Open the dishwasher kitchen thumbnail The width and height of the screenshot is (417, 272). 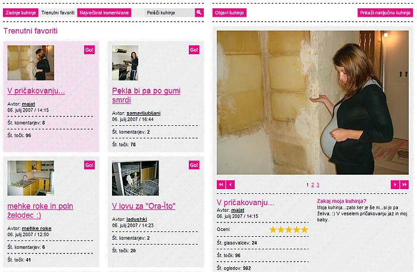(135, 178)
